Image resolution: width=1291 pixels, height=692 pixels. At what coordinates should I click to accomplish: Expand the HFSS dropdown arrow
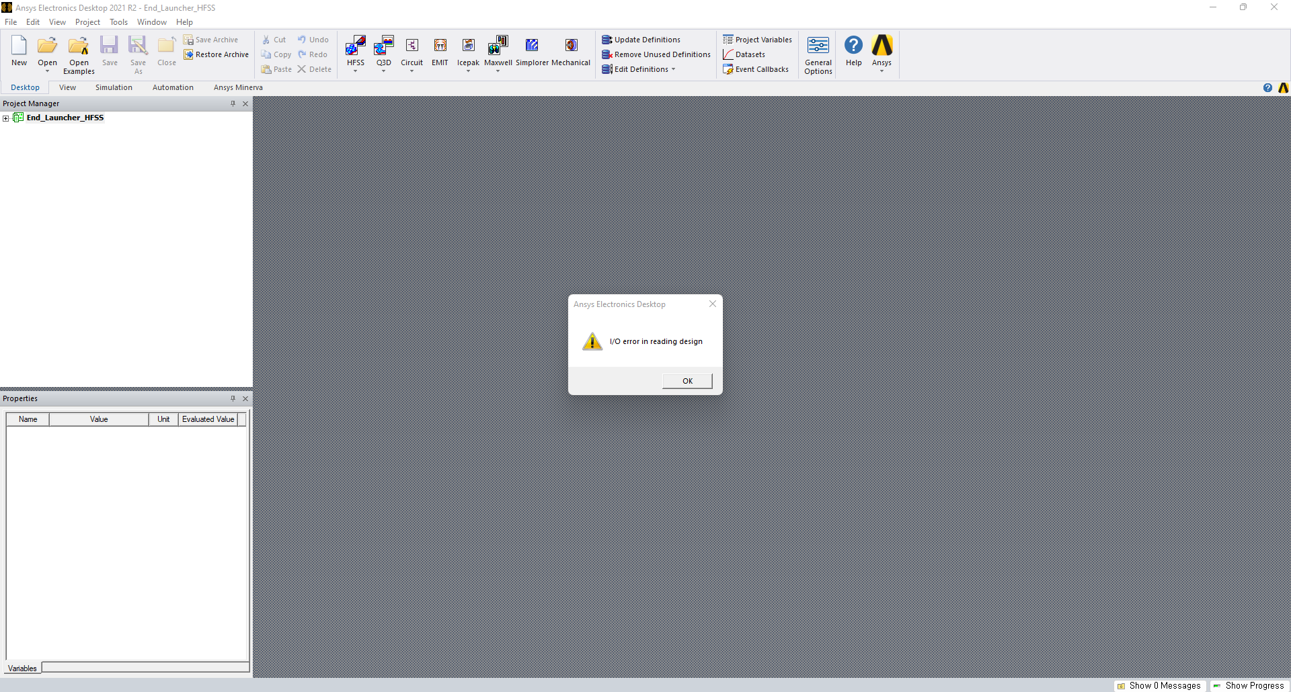[x=356, y=71]
